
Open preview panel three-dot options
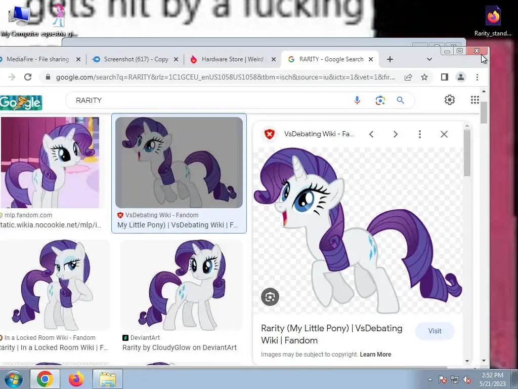419,134
